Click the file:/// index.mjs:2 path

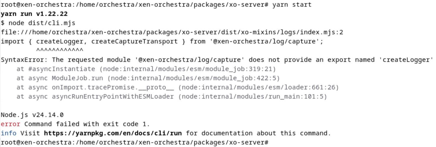point(172,32)
